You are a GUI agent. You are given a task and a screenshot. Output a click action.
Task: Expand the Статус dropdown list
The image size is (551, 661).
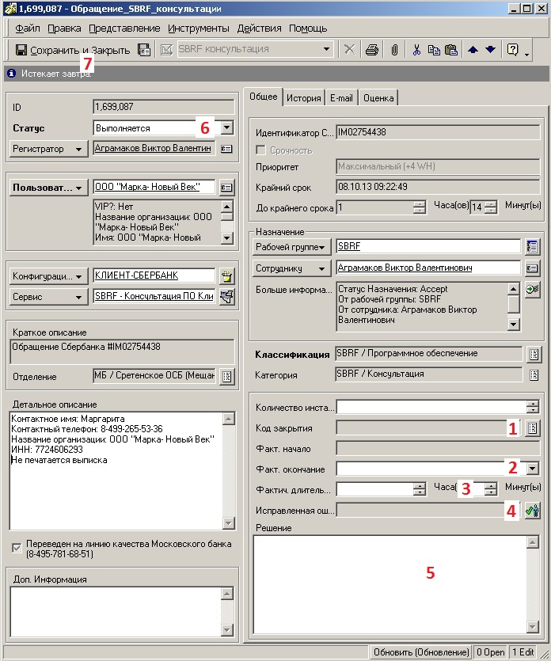(226, 127)
